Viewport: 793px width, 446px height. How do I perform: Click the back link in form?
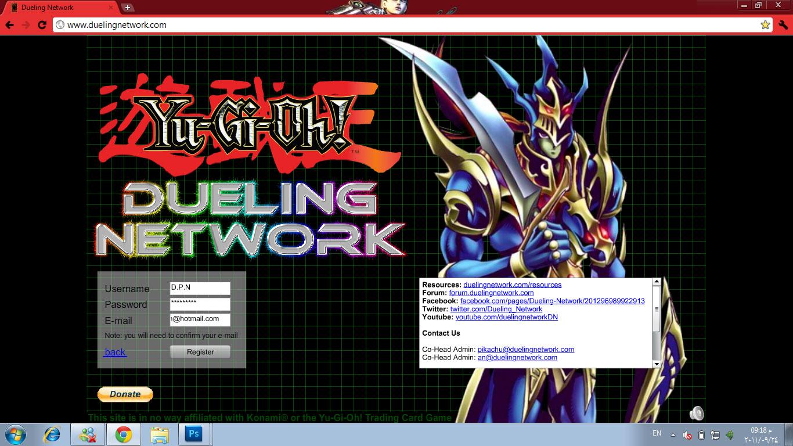click(x=115, y=352)
